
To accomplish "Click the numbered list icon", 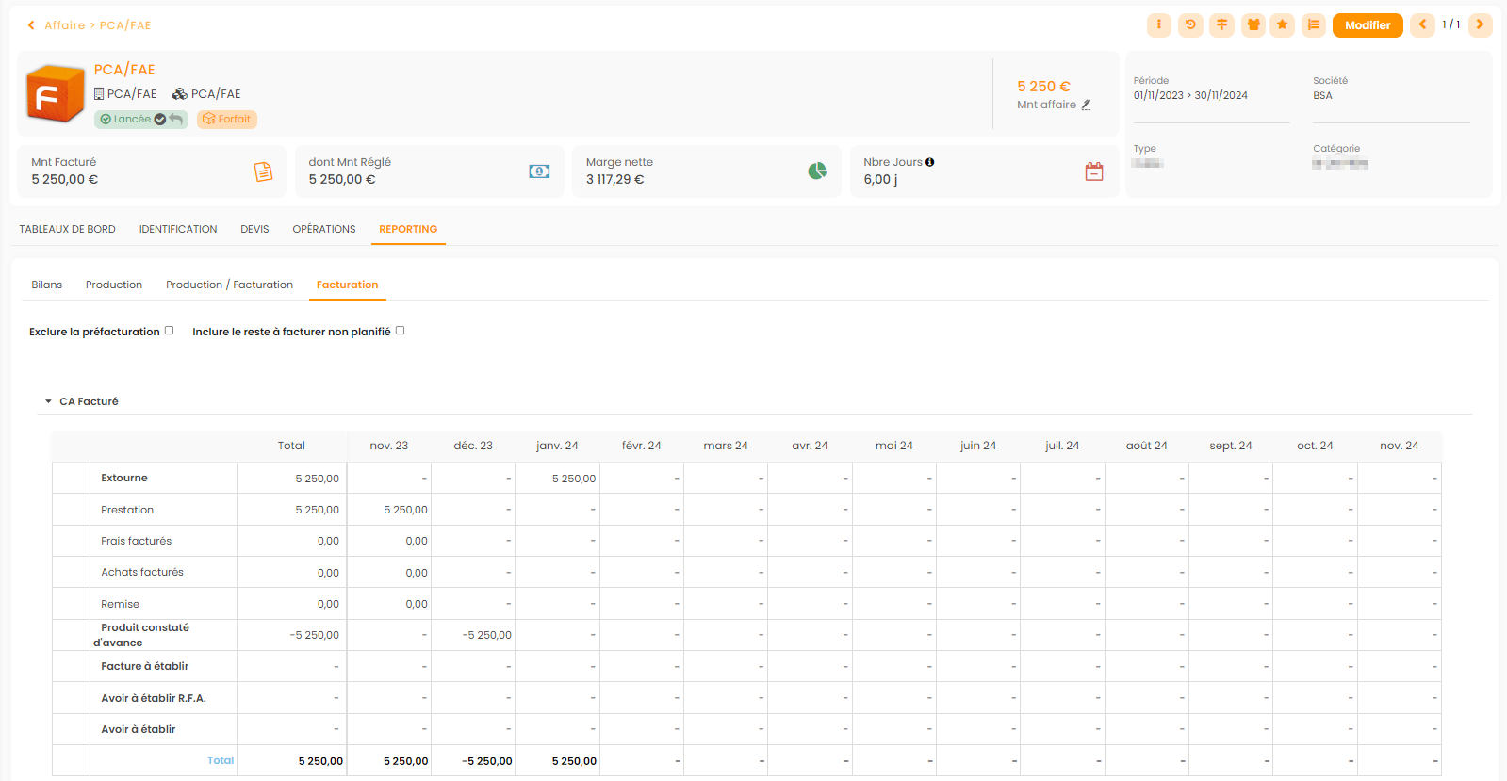I will (x=1314, y=25).
